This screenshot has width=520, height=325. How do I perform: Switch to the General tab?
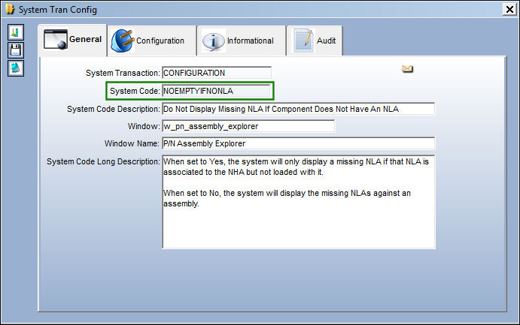click(73, 40)
